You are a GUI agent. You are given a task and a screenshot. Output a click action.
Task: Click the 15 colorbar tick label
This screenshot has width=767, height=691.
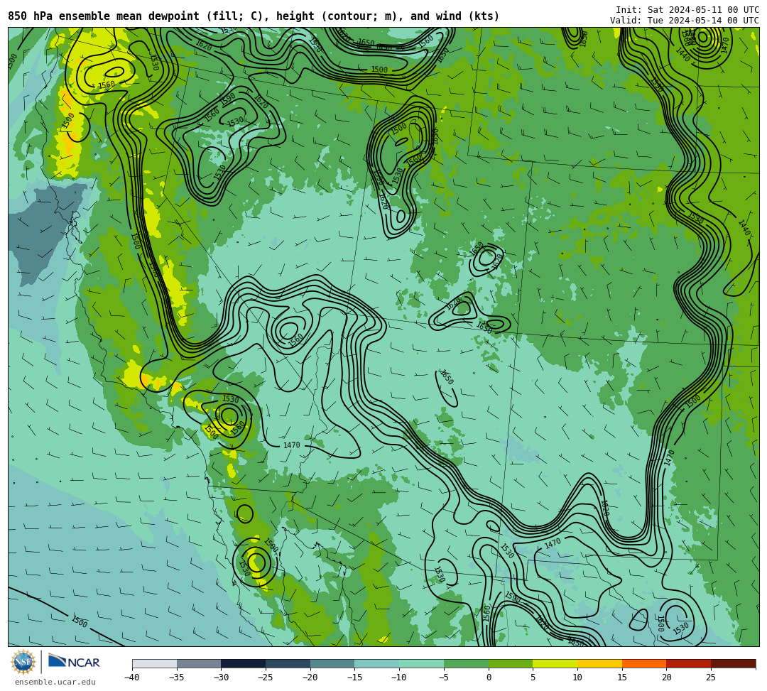pos(622,678)
